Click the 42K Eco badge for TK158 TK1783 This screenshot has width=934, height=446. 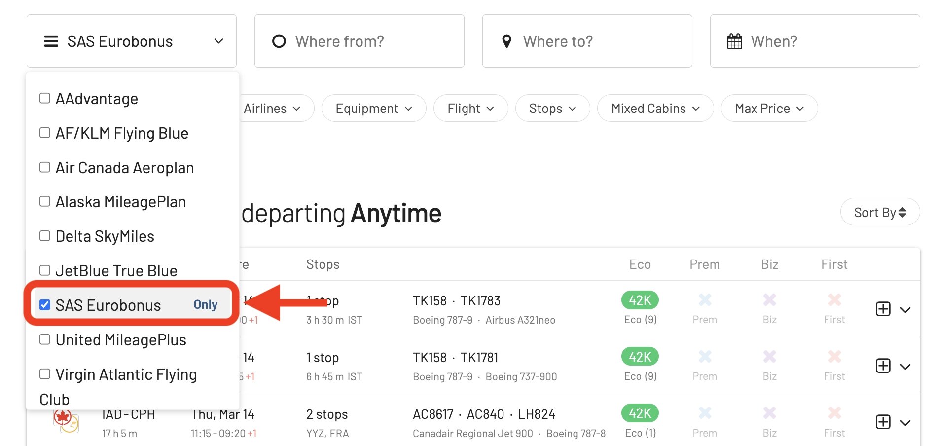640,300
